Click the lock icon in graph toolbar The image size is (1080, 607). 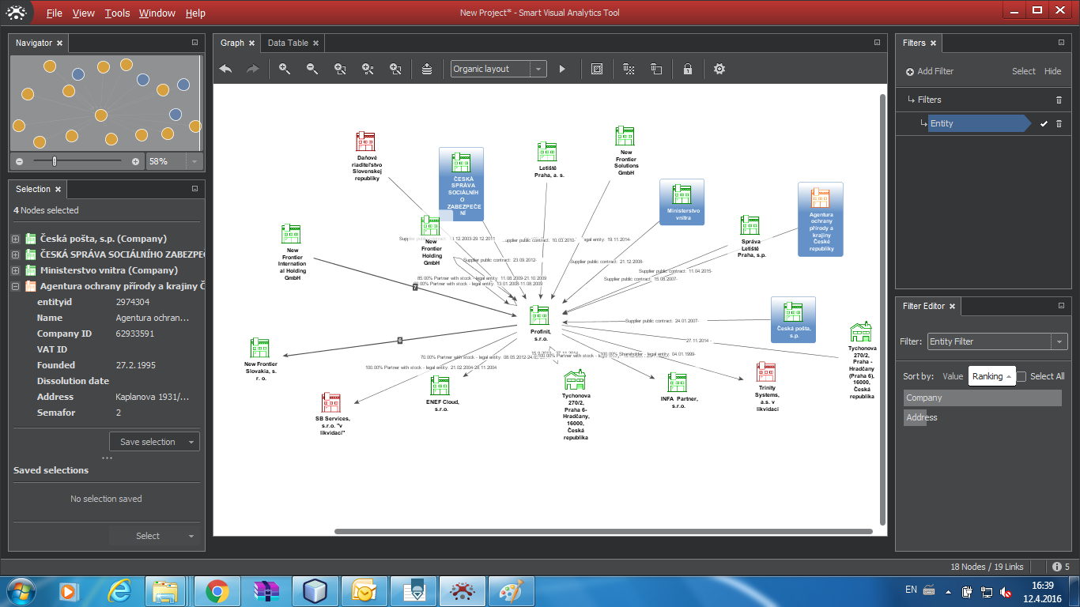click(688, 70)
